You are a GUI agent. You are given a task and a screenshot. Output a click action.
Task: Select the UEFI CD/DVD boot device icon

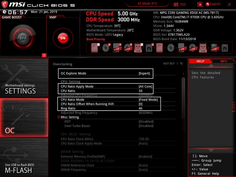[106, 48]
